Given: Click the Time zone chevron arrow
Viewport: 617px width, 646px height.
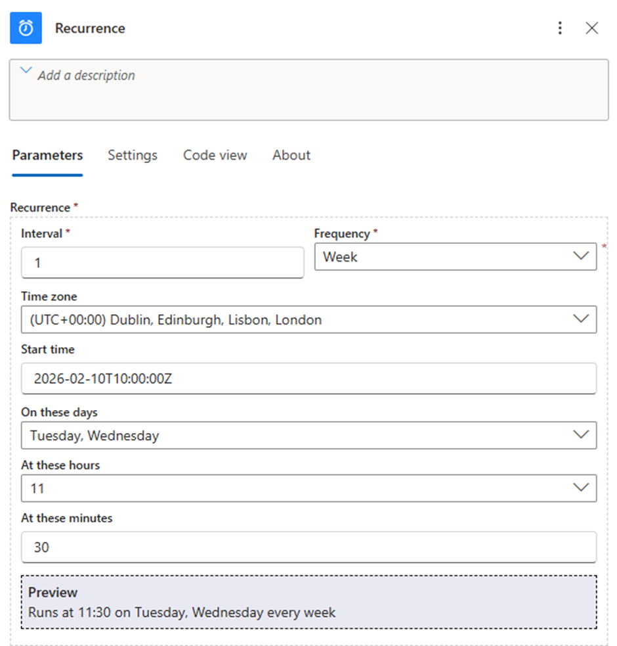Looking at the screenshot, I should point(581,320).
